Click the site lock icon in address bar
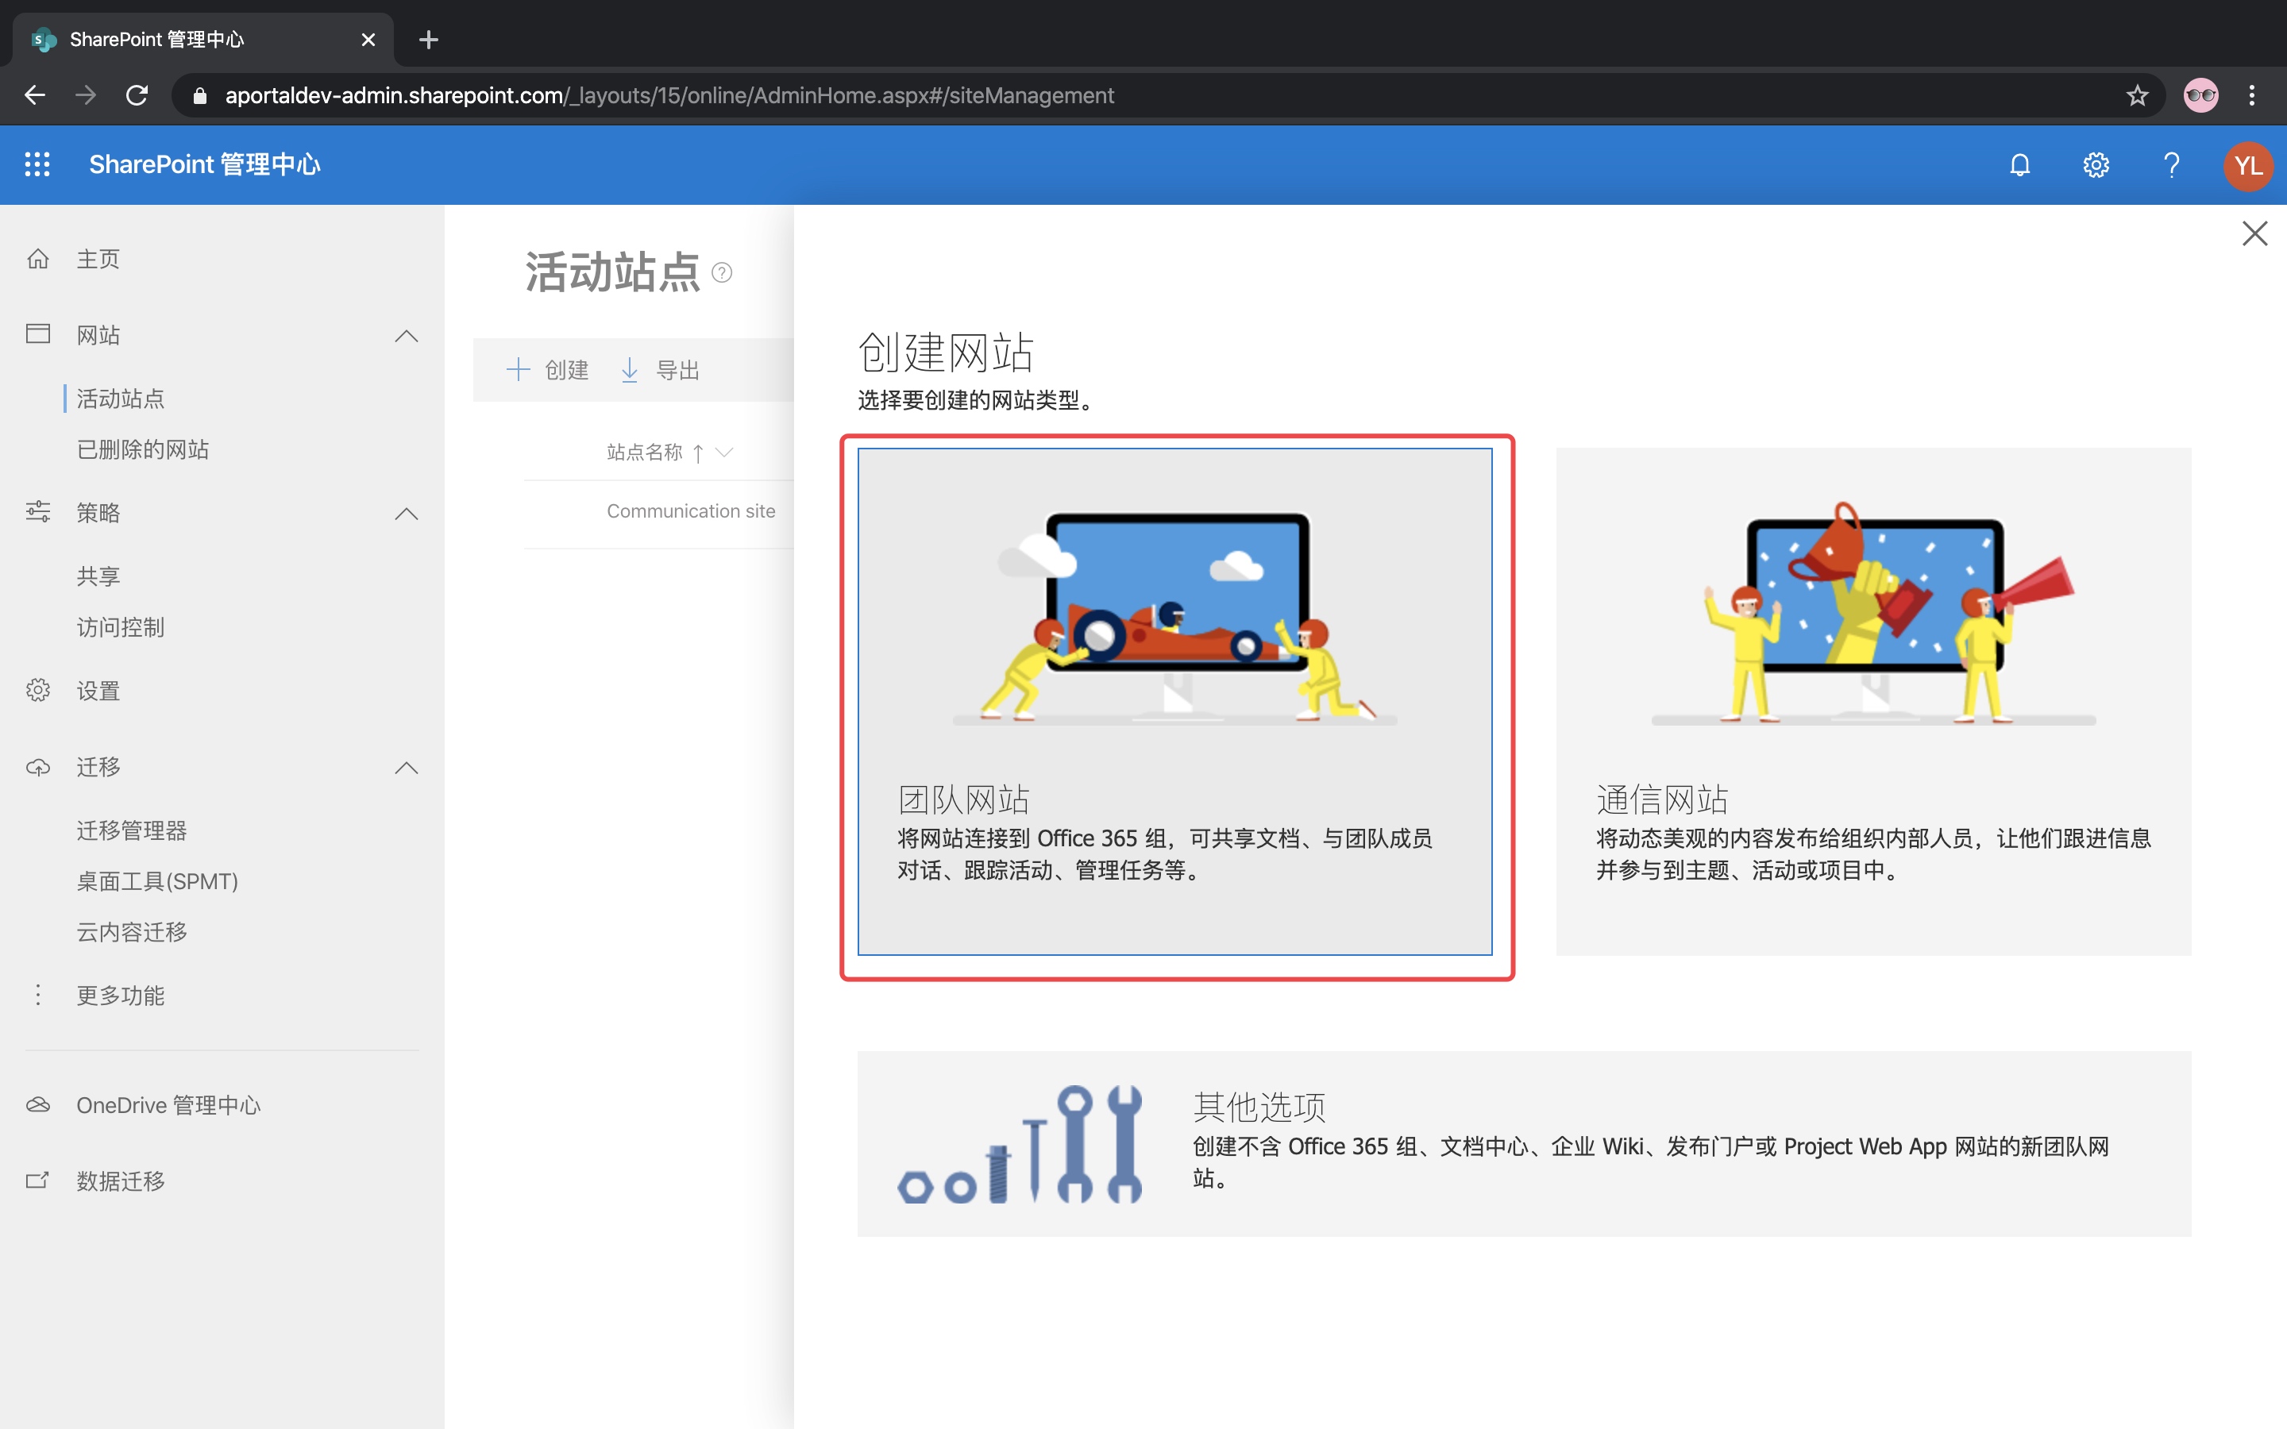2287x1429 pixels. tap(199, 95)
